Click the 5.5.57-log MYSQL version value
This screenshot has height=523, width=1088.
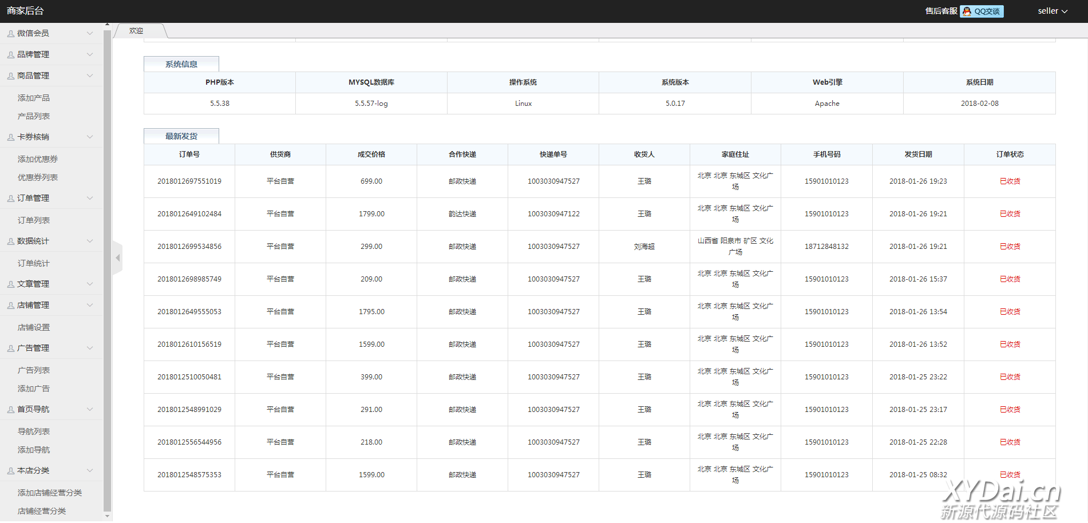pyautogui.click(x=371, y=104)
